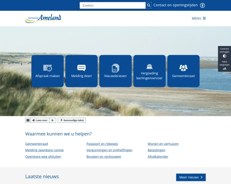Open the read-aloud settings menu icon

point(28,120)
